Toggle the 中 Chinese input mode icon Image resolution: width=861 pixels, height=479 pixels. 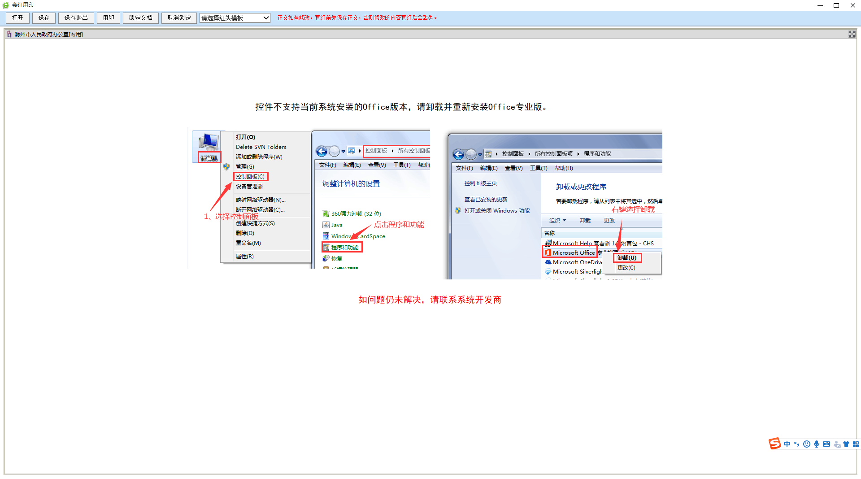point(787,444)
